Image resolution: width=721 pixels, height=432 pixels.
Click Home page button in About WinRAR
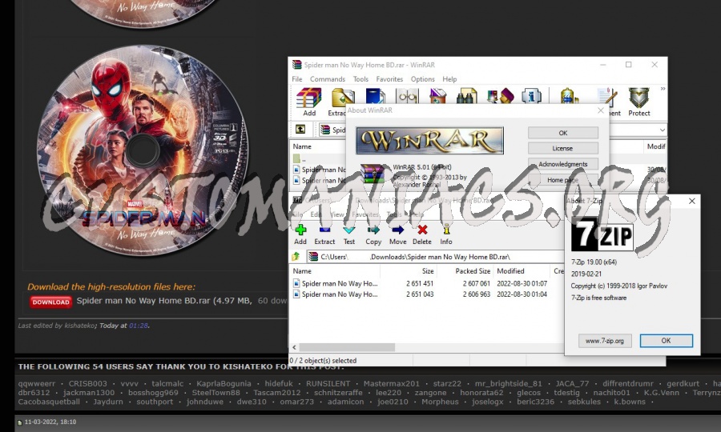pos(563,179)
